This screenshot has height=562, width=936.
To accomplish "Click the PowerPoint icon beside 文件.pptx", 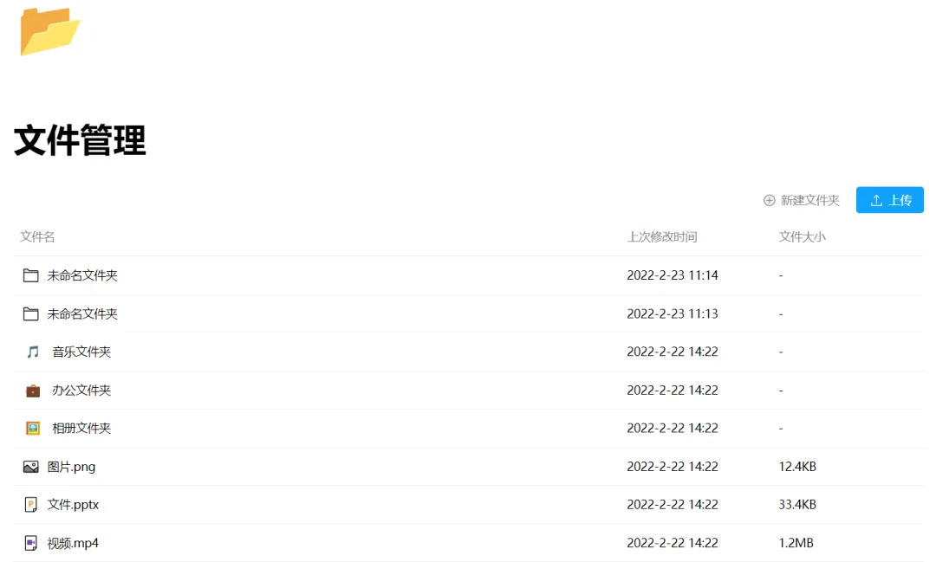I will tap(31, 505).
